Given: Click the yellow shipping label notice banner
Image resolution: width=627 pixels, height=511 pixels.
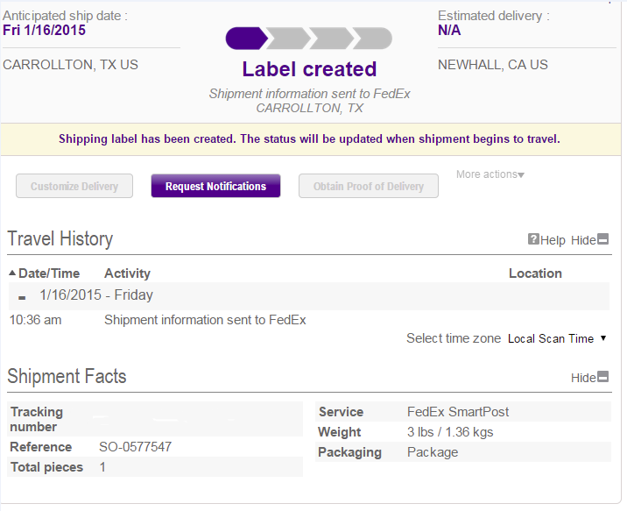Looking at the screenshot, I should coord(309,138).
